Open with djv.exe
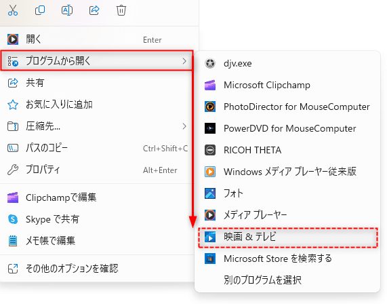Viewport: 387px width, 304px height. [x=287, y=63]
